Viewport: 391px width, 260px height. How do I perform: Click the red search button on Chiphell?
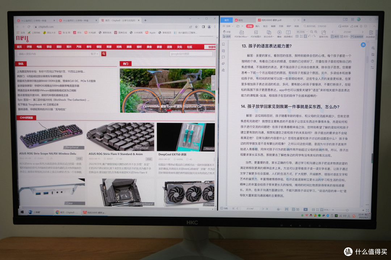point(104,54)
